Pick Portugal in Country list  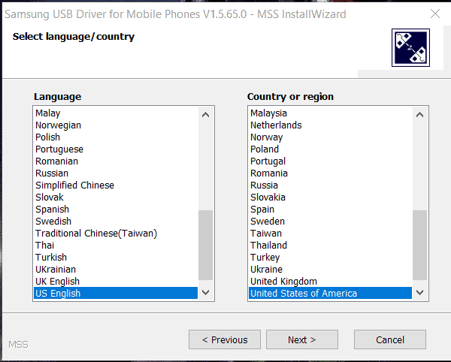(330, 161)
